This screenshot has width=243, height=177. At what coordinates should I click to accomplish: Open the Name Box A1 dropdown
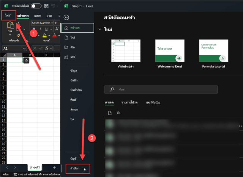tap(24, 49)
